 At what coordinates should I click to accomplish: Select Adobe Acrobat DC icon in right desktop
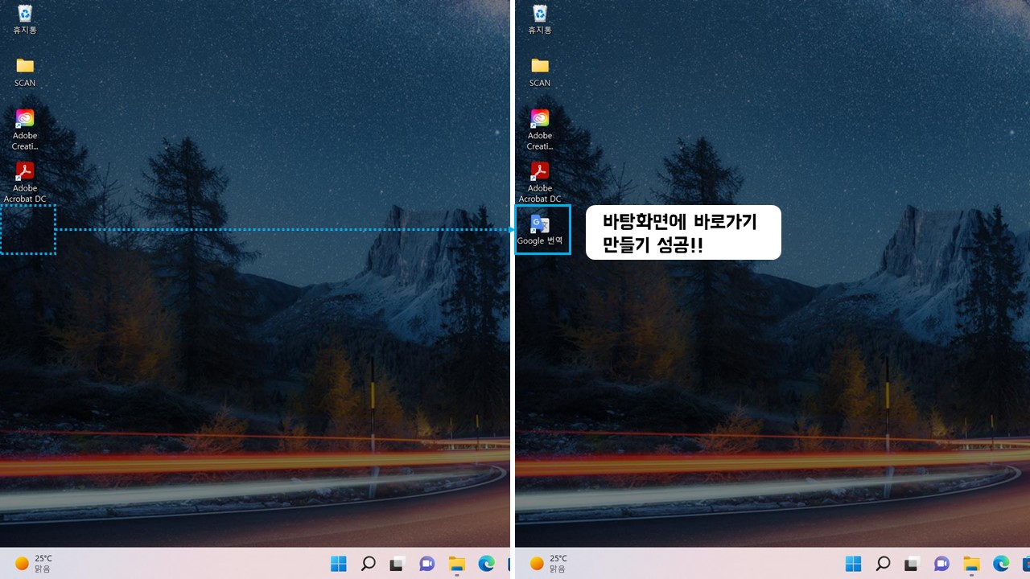tap(540, 183)
